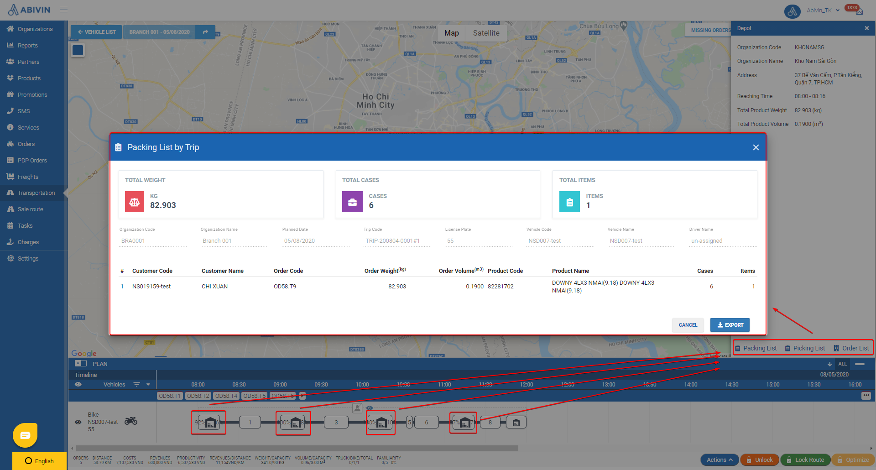Open Promotions in the left menu
This screenshot has height=470, width=876.
point(32,94)
